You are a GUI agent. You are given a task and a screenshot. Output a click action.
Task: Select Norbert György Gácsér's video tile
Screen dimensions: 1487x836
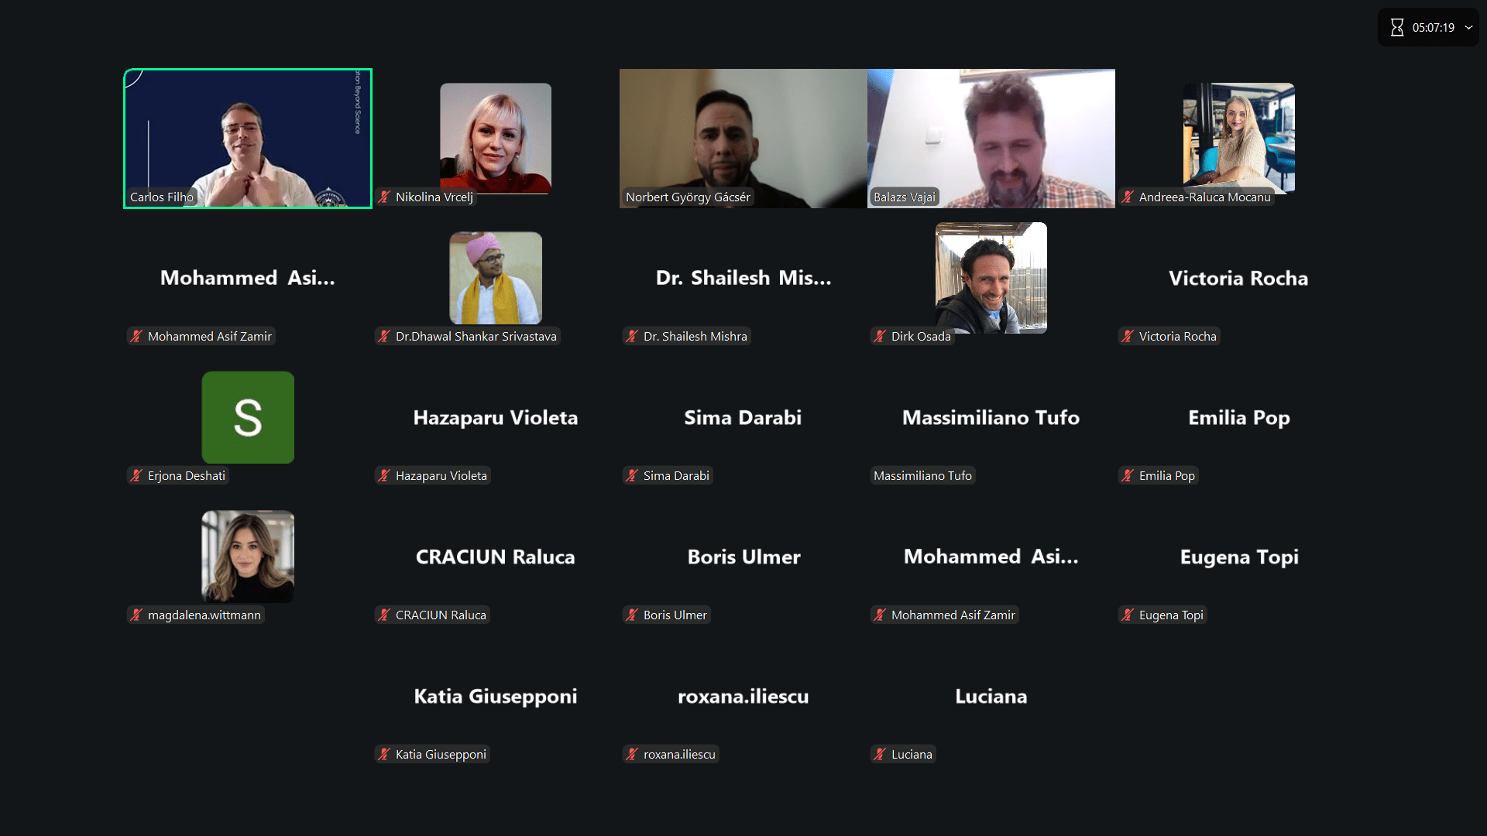click(743, 139)
